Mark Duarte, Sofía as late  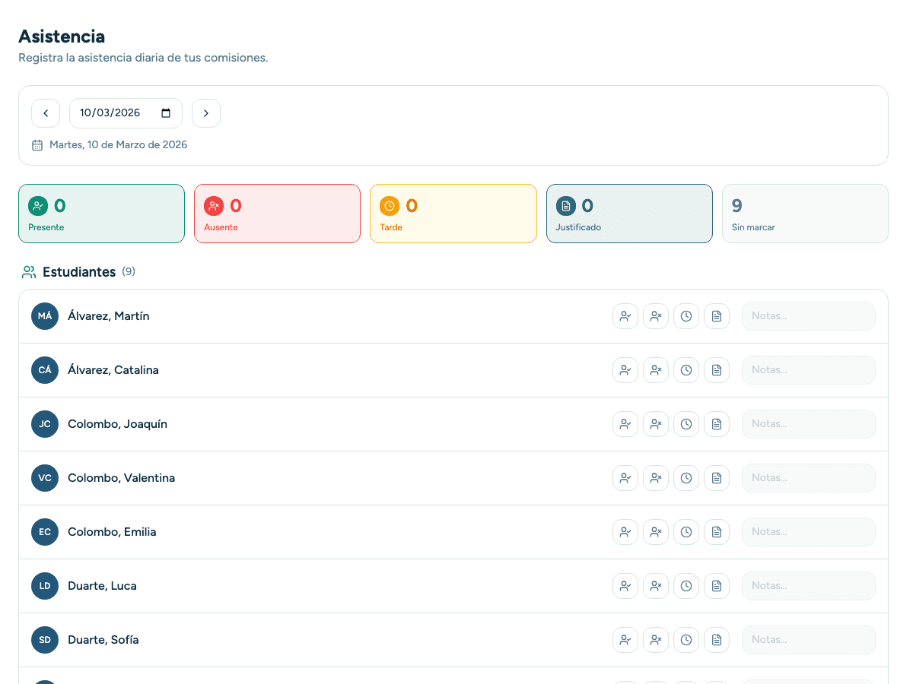point(686,640)
